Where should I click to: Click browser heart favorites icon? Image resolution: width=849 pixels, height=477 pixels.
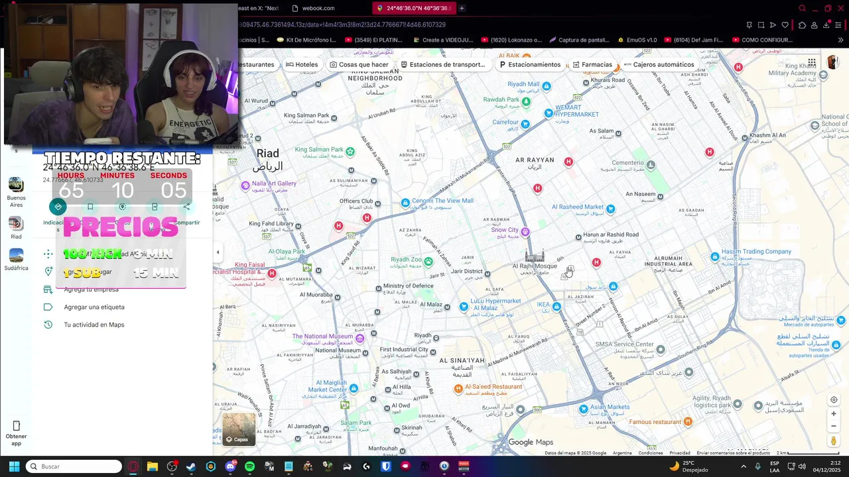(x=785, y=25)
